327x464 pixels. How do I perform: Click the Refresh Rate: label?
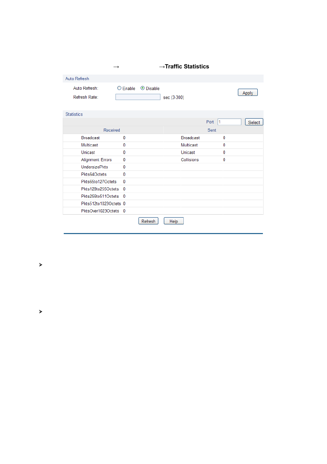pos(86,97)
